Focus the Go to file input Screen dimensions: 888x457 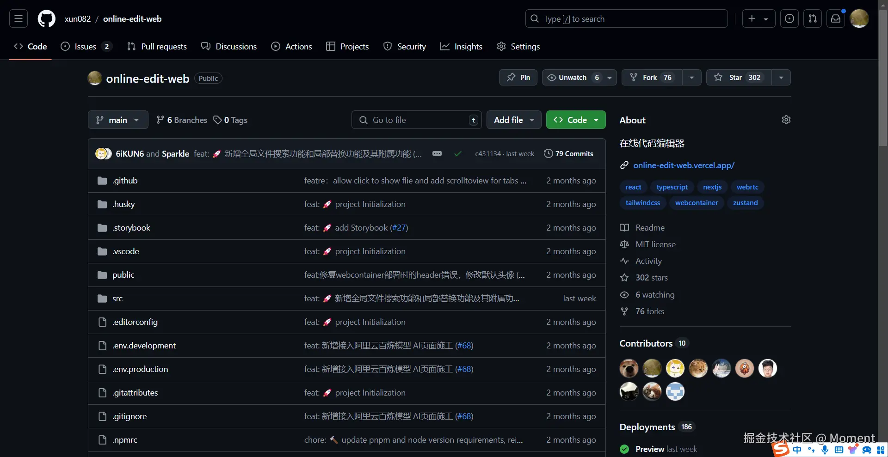point(416,120)
